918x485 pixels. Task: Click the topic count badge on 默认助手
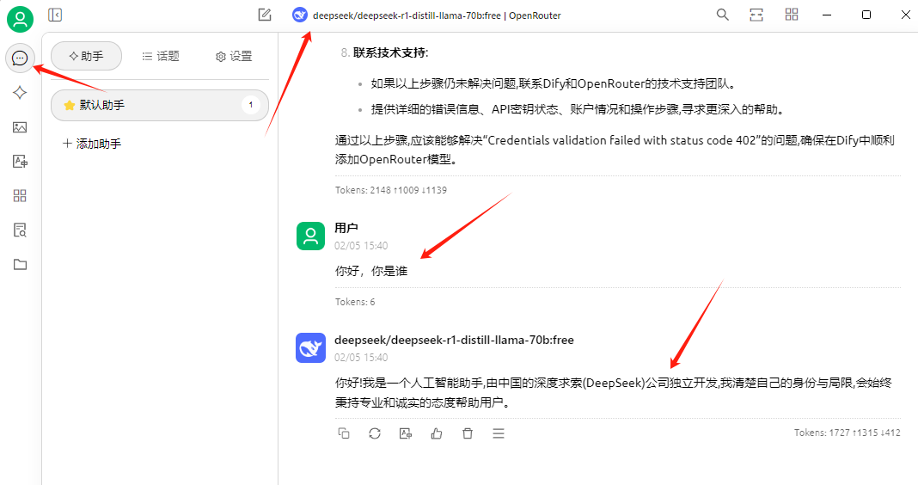[251, 106]
